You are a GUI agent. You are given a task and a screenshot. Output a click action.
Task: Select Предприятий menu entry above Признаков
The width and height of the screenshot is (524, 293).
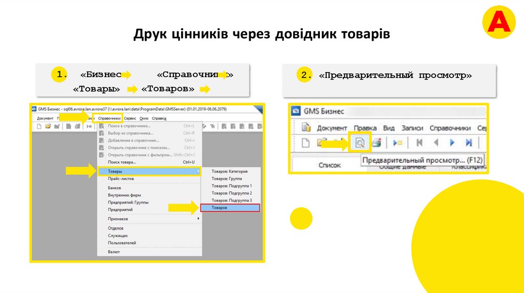(x=150, y=210)
